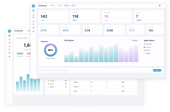Click the badge under the 118 value
This screenshot has height=112, width=170.
pos(74,20)
